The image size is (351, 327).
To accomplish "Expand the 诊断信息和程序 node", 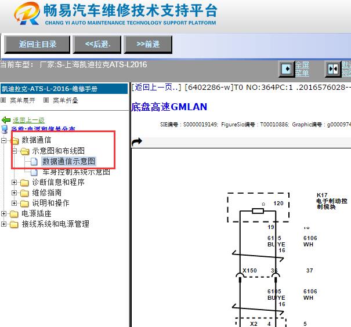I will [15, 182].
